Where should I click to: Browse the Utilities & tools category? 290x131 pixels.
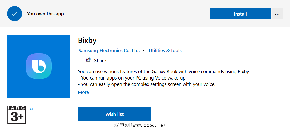[x=165, y=50]
